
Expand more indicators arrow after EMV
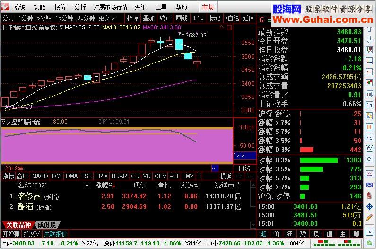pyautogui.click(x=198, y=176)
